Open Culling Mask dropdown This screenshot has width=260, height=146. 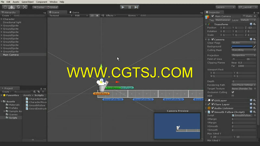click(x=243, y=50)
